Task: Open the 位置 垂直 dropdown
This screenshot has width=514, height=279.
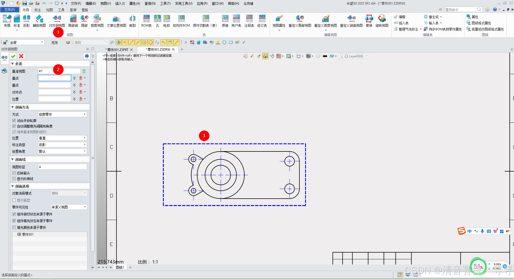Action: pyautogui.click(x=62, y=138)
